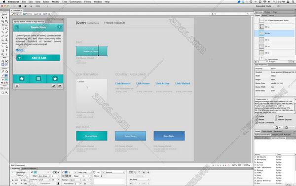Click the stroke color swatch in Properties
This screenshot has width=296, height=186.
[66, 172]
